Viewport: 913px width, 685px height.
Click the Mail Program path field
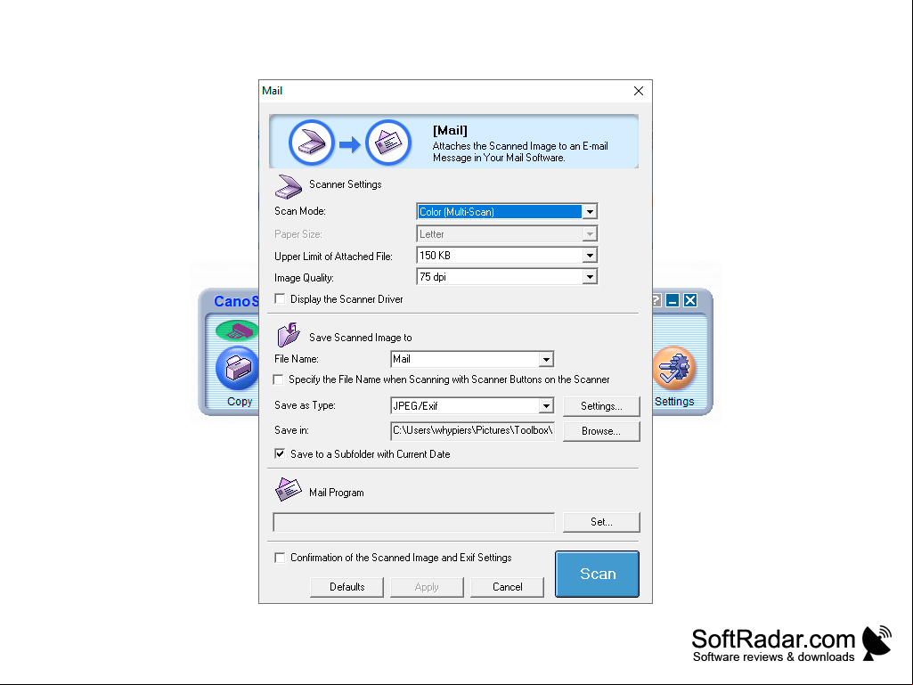[x=414, y=522]
